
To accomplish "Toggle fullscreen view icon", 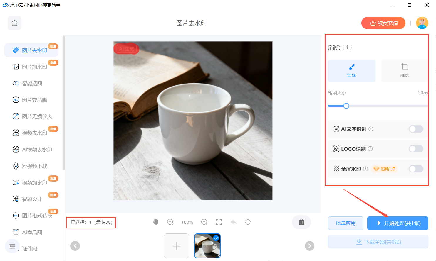I will click(219, 222).
